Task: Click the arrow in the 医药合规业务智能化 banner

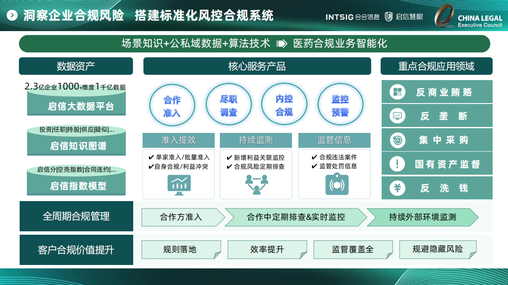Action: [x=281, y=43]
